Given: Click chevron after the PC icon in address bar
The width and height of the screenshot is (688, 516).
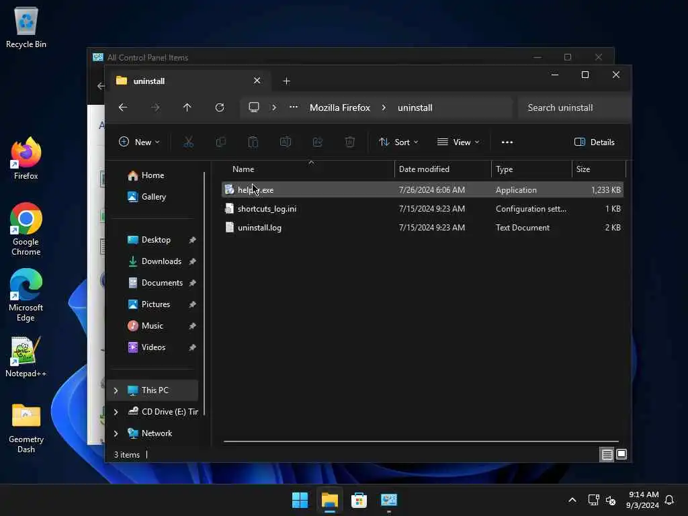Looking at the screenshot, I should tap(274, 107).
